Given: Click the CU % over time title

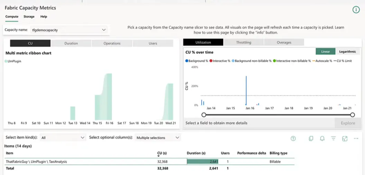Looking at the screenshot, I should 199,52.
